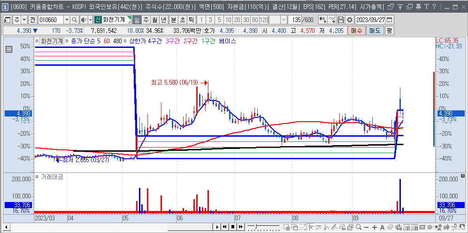Click the '매도' sell button
Viewport: 468px width, 233px height.
tap(375, 31)
